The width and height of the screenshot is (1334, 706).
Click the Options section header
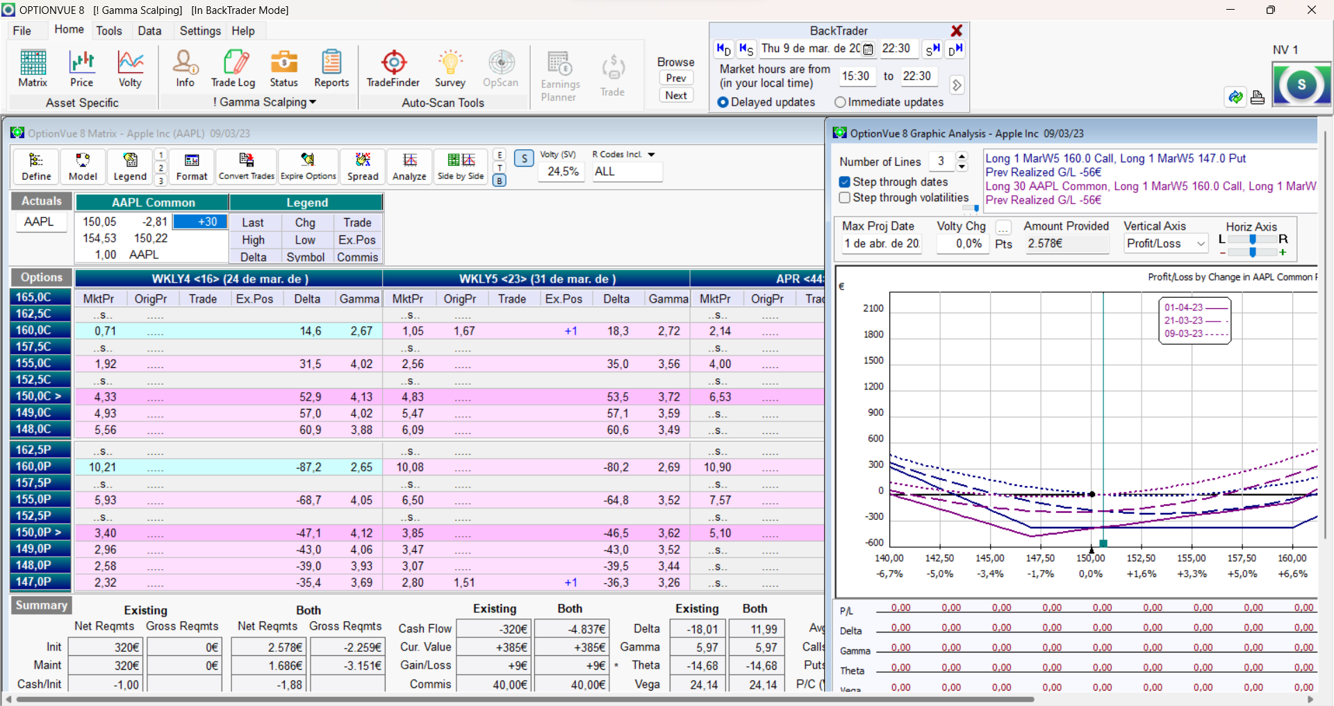pos(42,278)
